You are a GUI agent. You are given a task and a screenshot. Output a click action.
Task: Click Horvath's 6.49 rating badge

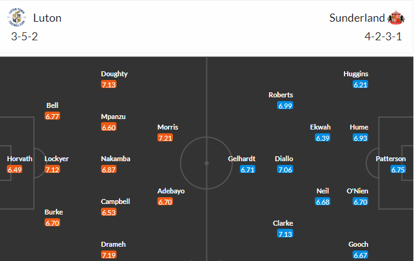[14, 170]
